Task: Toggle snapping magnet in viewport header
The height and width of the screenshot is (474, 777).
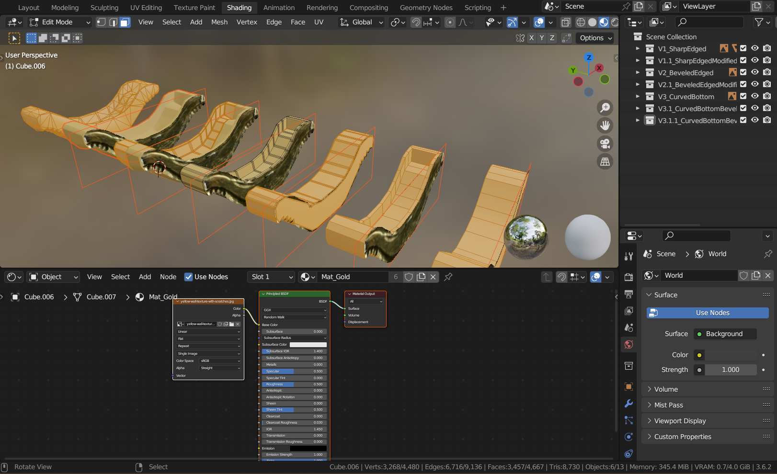Action: click(416, 22)
